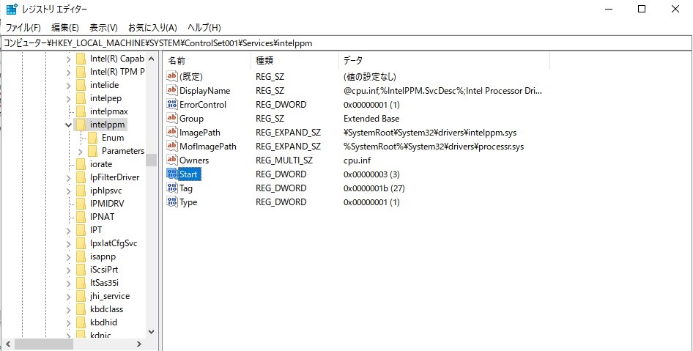Click the REG_MULTI_SZ type cell
The width and height of the screenshot is (693, 351).
click(x=284, y=160)
